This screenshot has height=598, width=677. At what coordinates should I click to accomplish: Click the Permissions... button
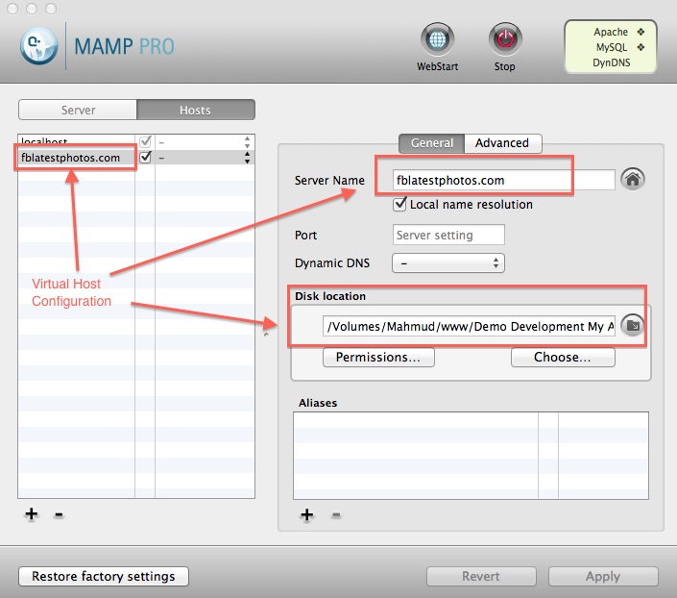(x=378, y=357)
